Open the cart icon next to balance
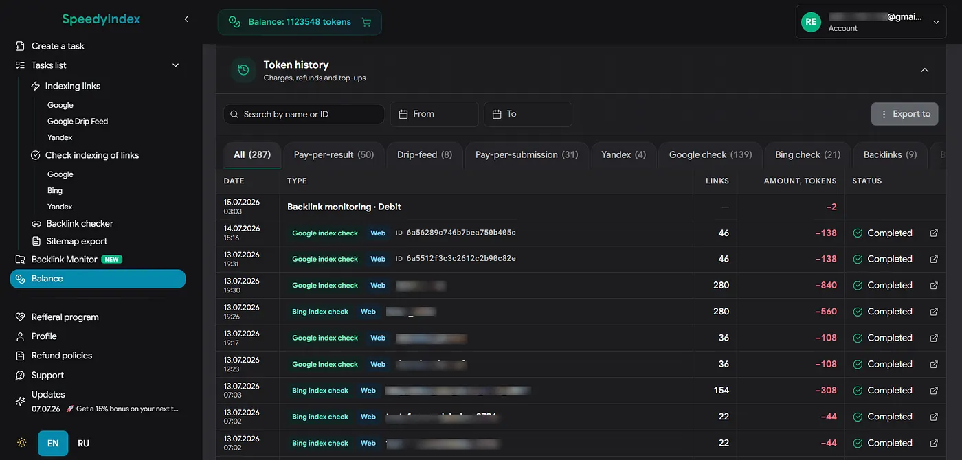This screenshot has height=460, width=962. (366, 22)
